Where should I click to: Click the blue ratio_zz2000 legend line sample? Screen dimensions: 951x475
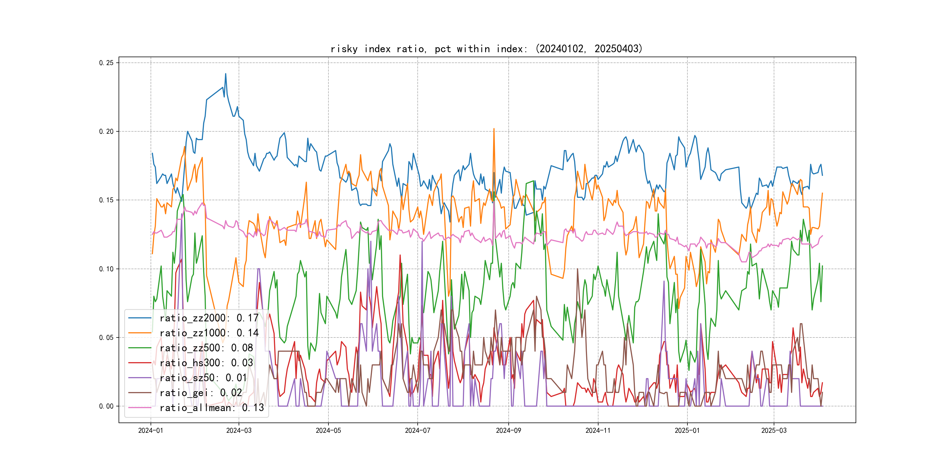pyautogui.click(x=139, y=318)
